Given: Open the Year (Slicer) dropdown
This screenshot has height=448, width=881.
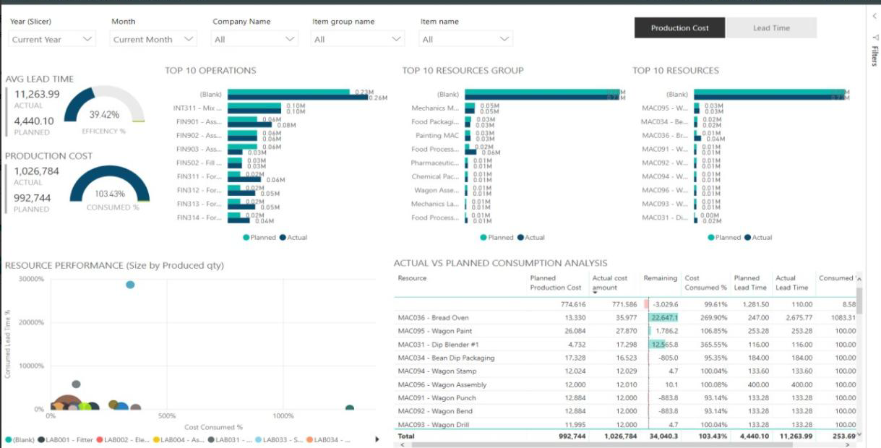Looking at the screenshot, I should pyautogui.click(x=52, y=39).
